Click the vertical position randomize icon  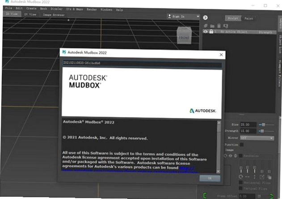[254, 177]
